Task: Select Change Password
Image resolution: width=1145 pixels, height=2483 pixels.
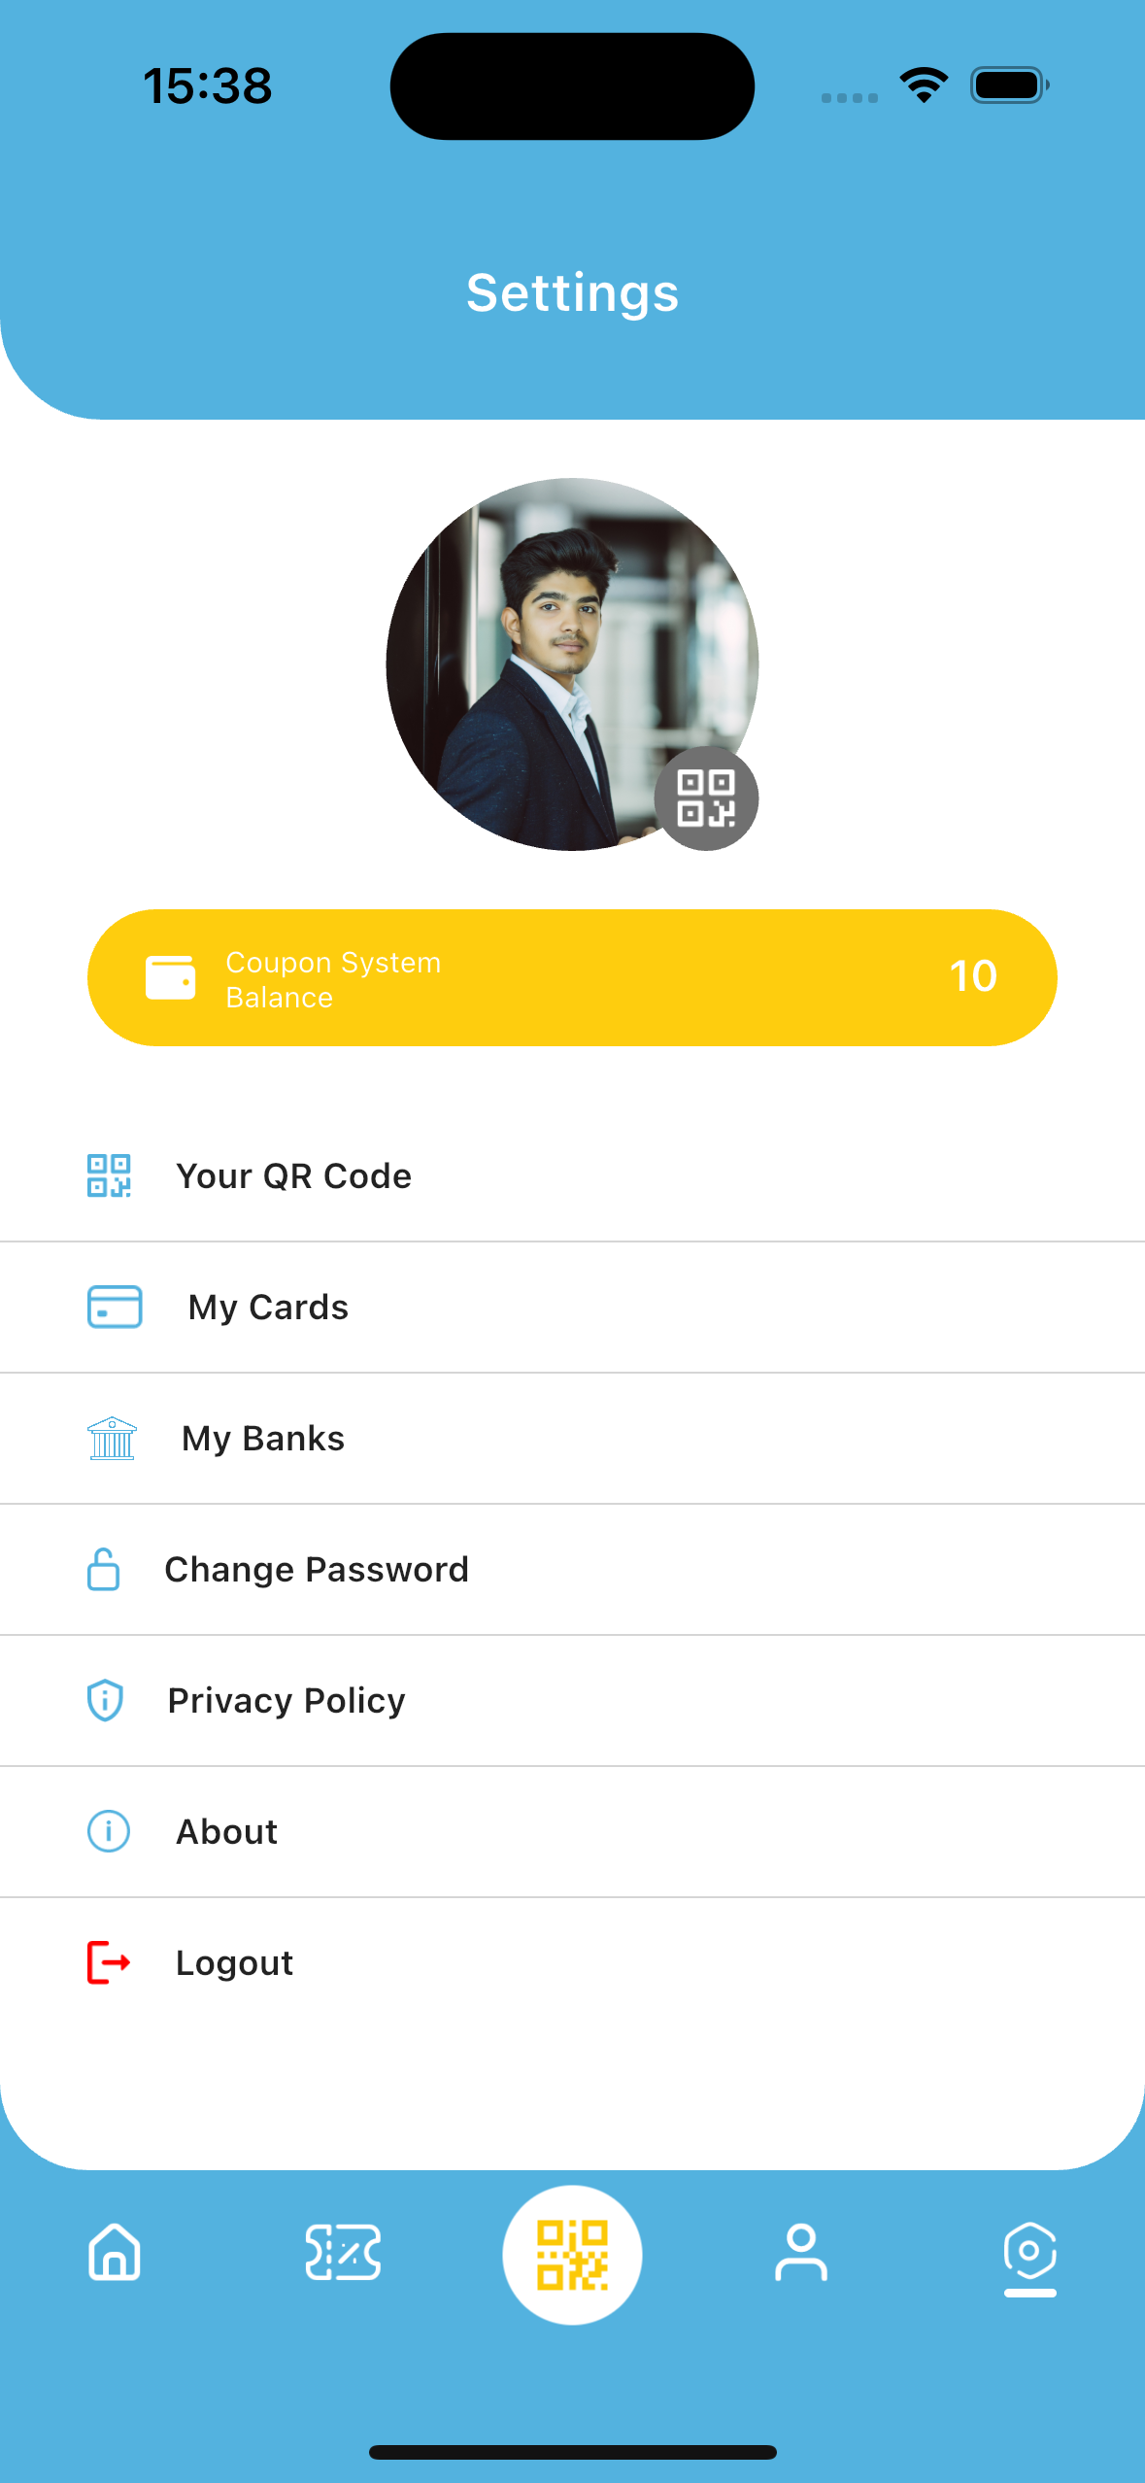Action: pos(317,1570)
